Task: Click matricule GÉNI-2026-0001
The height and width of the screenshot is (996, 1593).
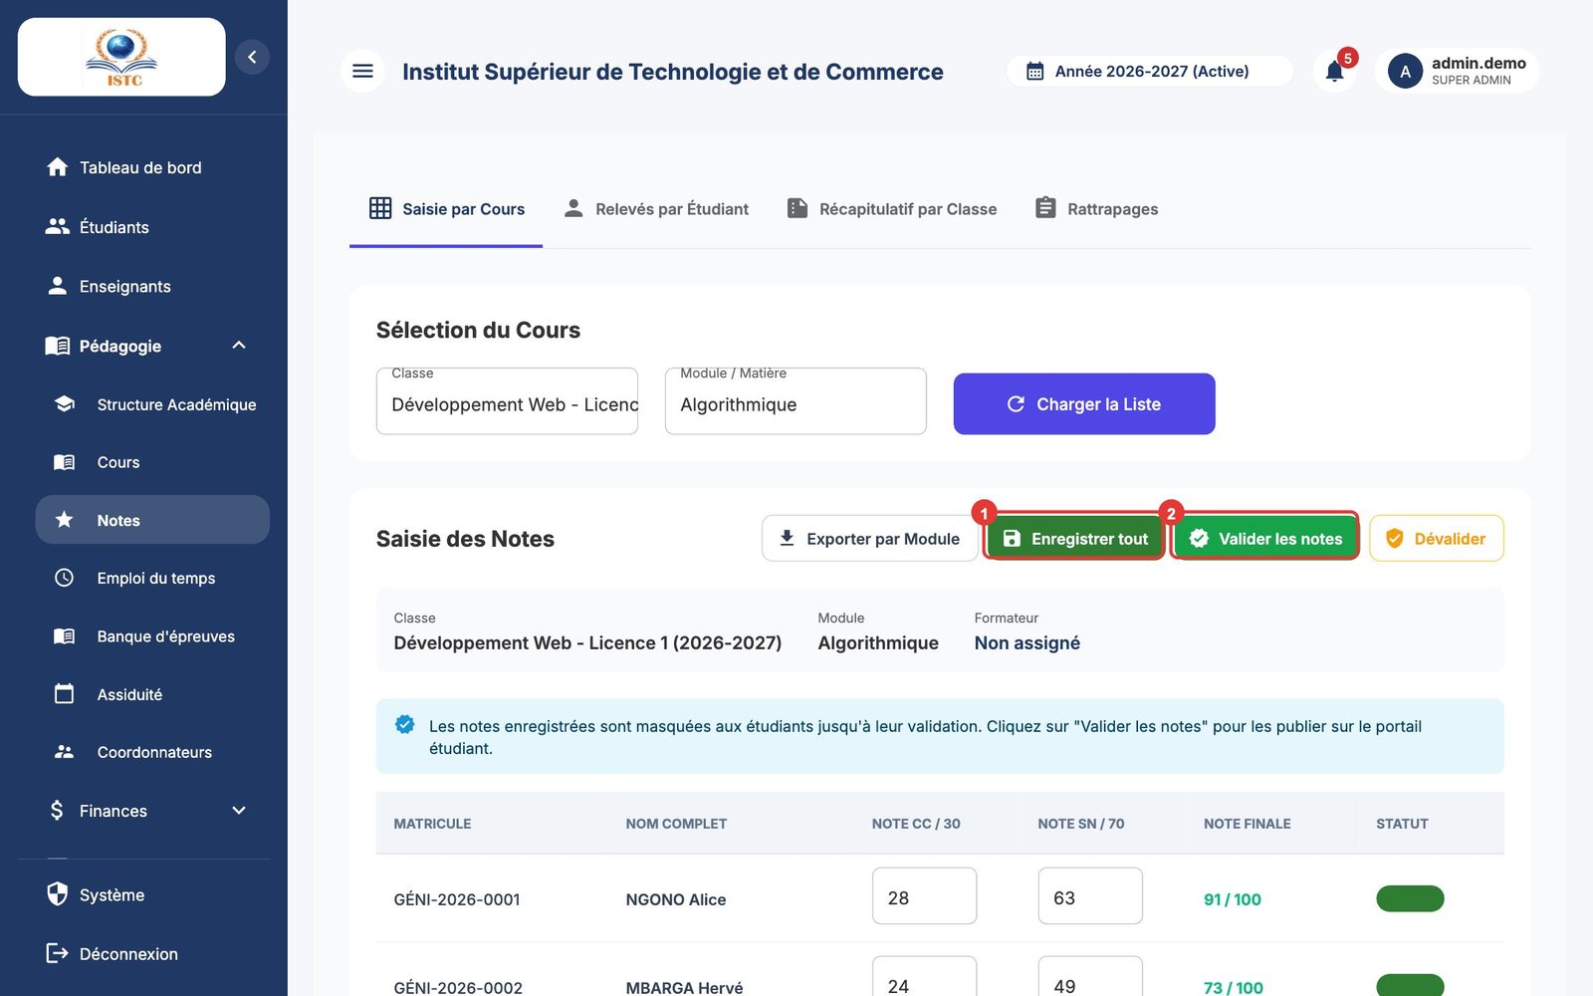Action: coord(457,899)
